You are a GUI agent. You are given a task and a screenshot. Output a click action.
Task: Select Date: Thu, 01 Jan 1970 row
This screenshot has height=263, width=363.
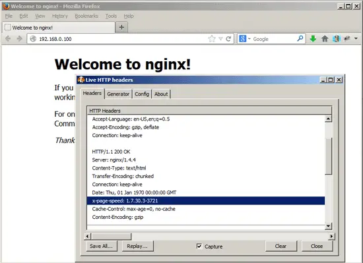pyautogui.click(x=206, y=192)
